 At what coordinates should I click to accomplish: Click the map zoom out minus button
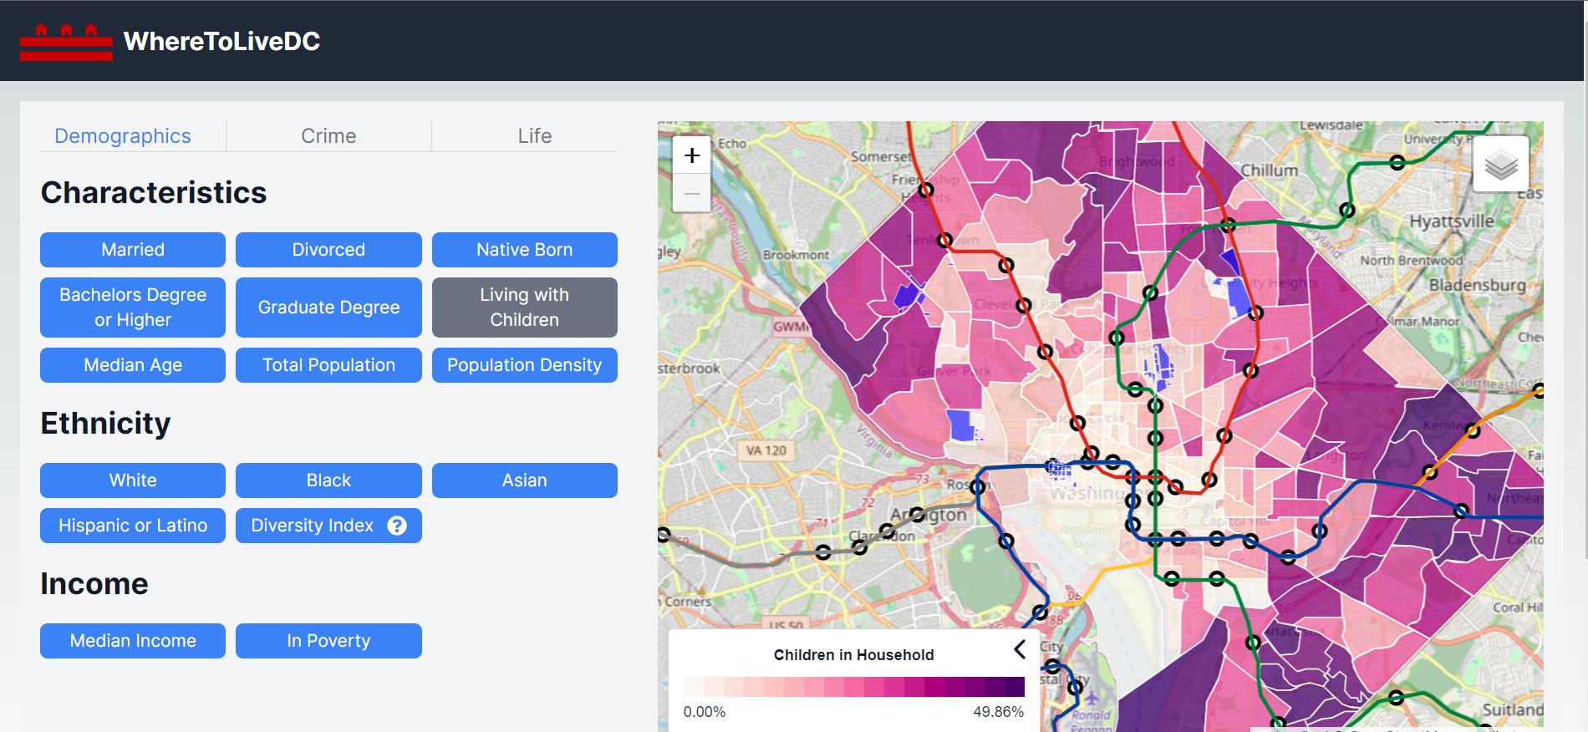(691, 194)
